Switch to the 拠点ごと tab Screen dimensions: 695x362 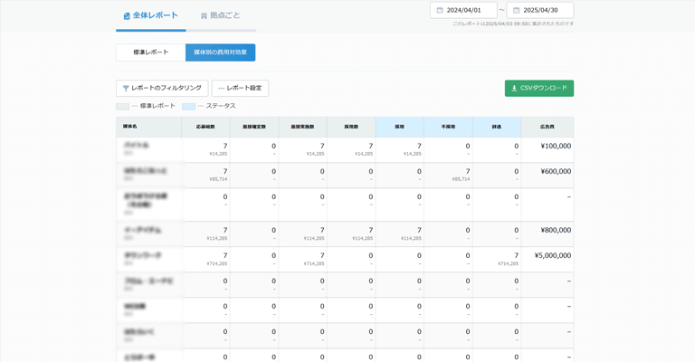(220, 15)
